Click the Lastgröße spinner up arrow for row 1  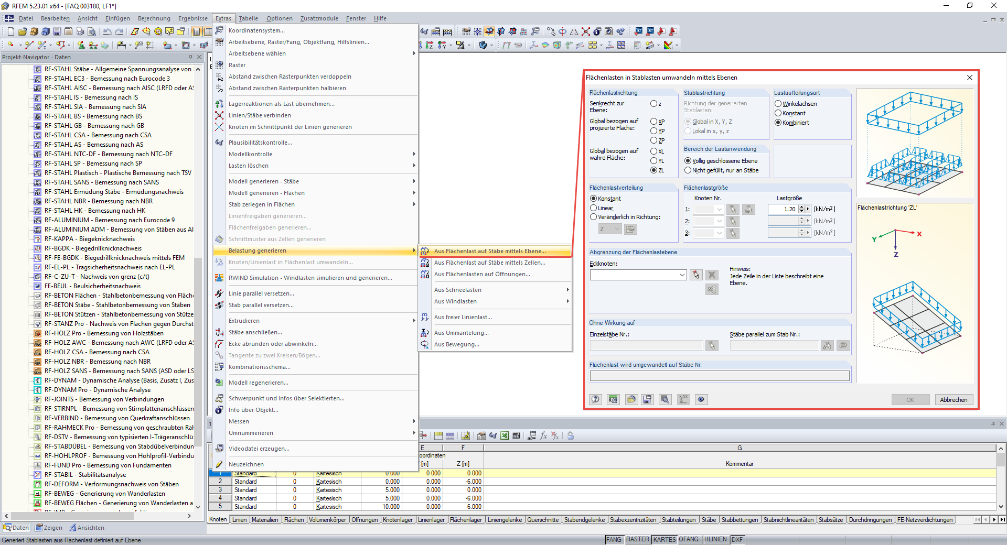[801, 207]
